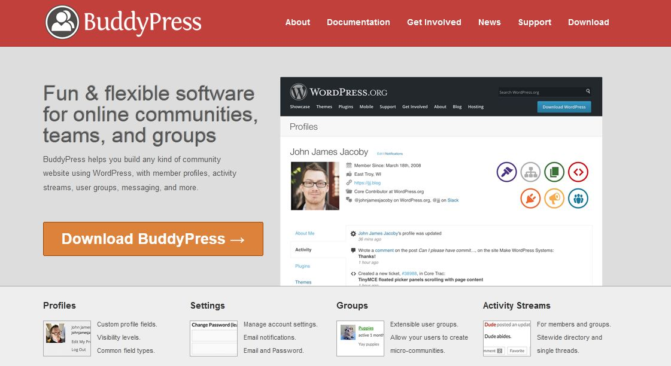The height and width of the screenshot is (366, 671).
Task: Click the Profiles feature thumbnail
Action: point(67,338)
